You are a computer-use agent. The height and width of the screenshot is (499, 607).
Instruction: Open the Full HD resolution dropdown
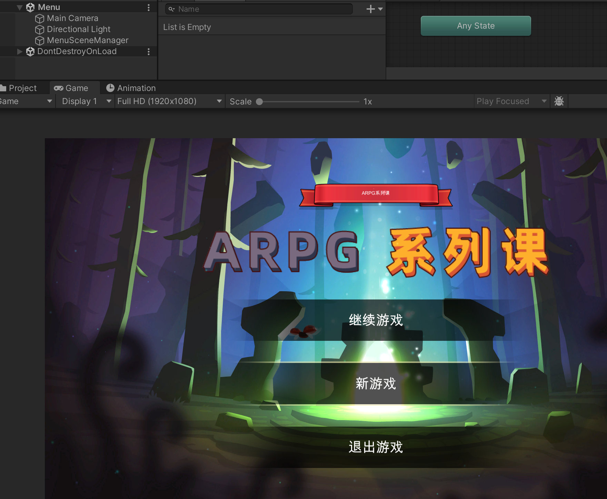click(x=170, y=101)
